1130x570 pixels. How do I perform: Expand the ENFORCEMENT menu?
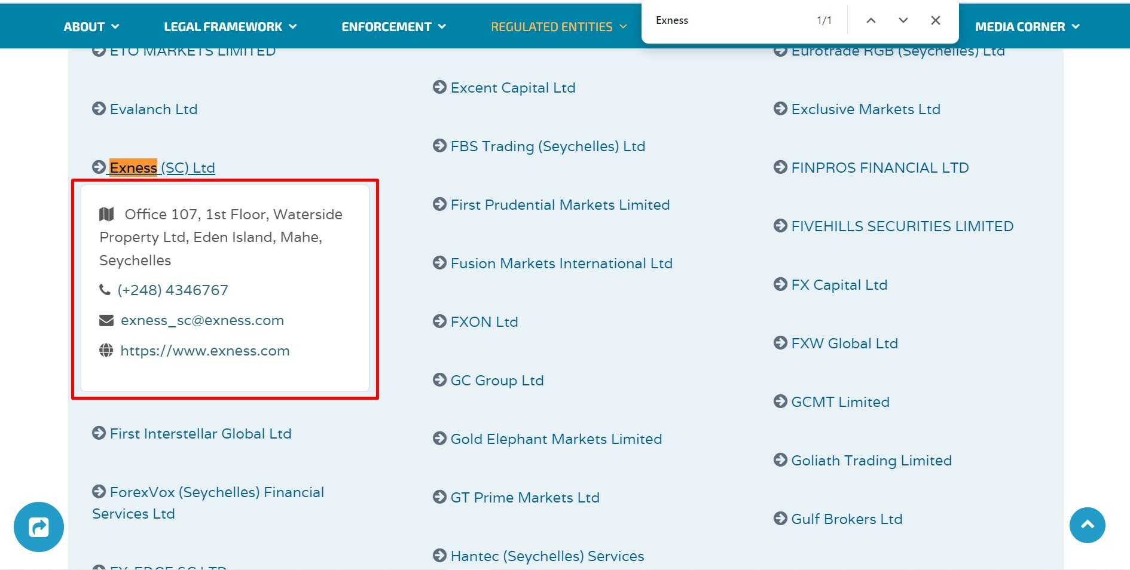(x=393, y=27)
